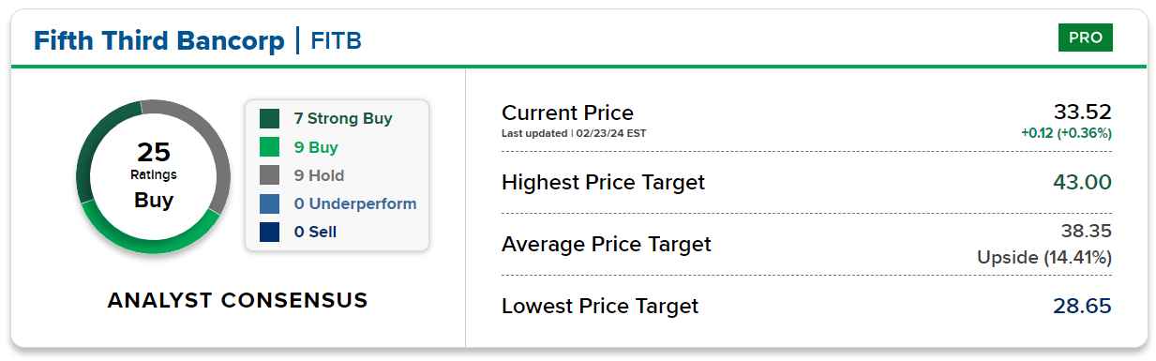The height and width of the screenshot is (361, 1156).
Task: Click the Highest Price Target value 43.00
Action: (x=1083, y=182)
